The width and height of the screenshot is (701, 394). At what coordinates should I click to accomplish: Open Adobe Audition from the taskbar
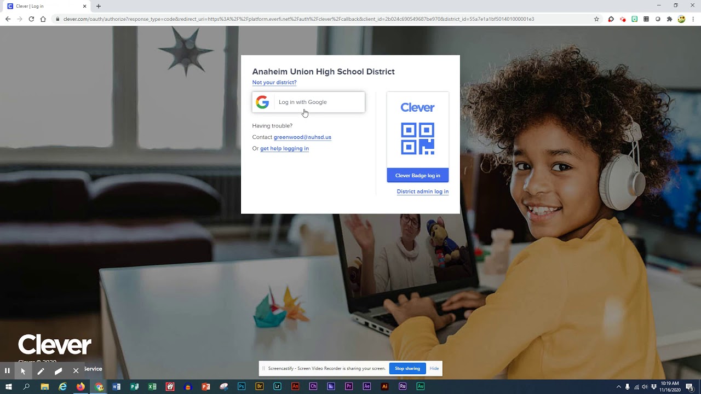click(421, 386)
